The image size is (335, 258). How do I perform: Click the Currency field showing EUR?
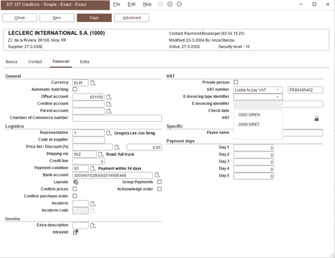pos(80,83)
